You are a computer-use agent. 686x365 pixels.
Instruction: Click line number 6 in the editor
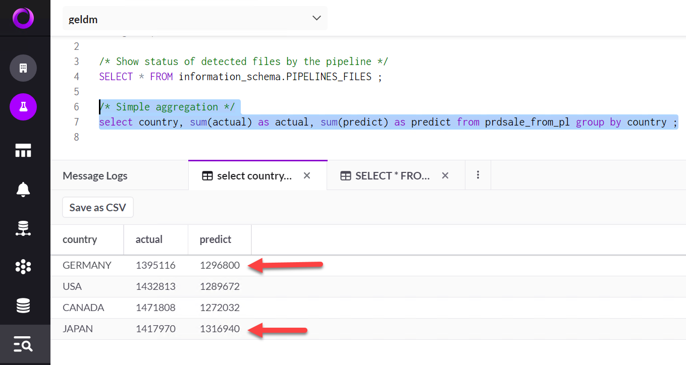click(x=76, y=106)
